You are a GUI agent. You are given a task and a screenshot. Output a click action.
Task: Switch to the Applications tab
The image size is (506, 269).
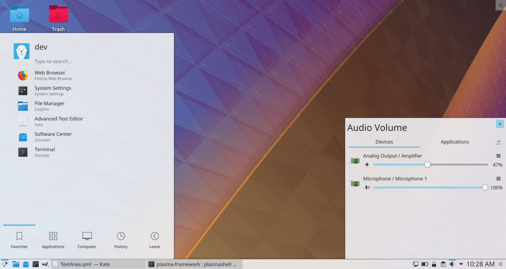point(455,142)
